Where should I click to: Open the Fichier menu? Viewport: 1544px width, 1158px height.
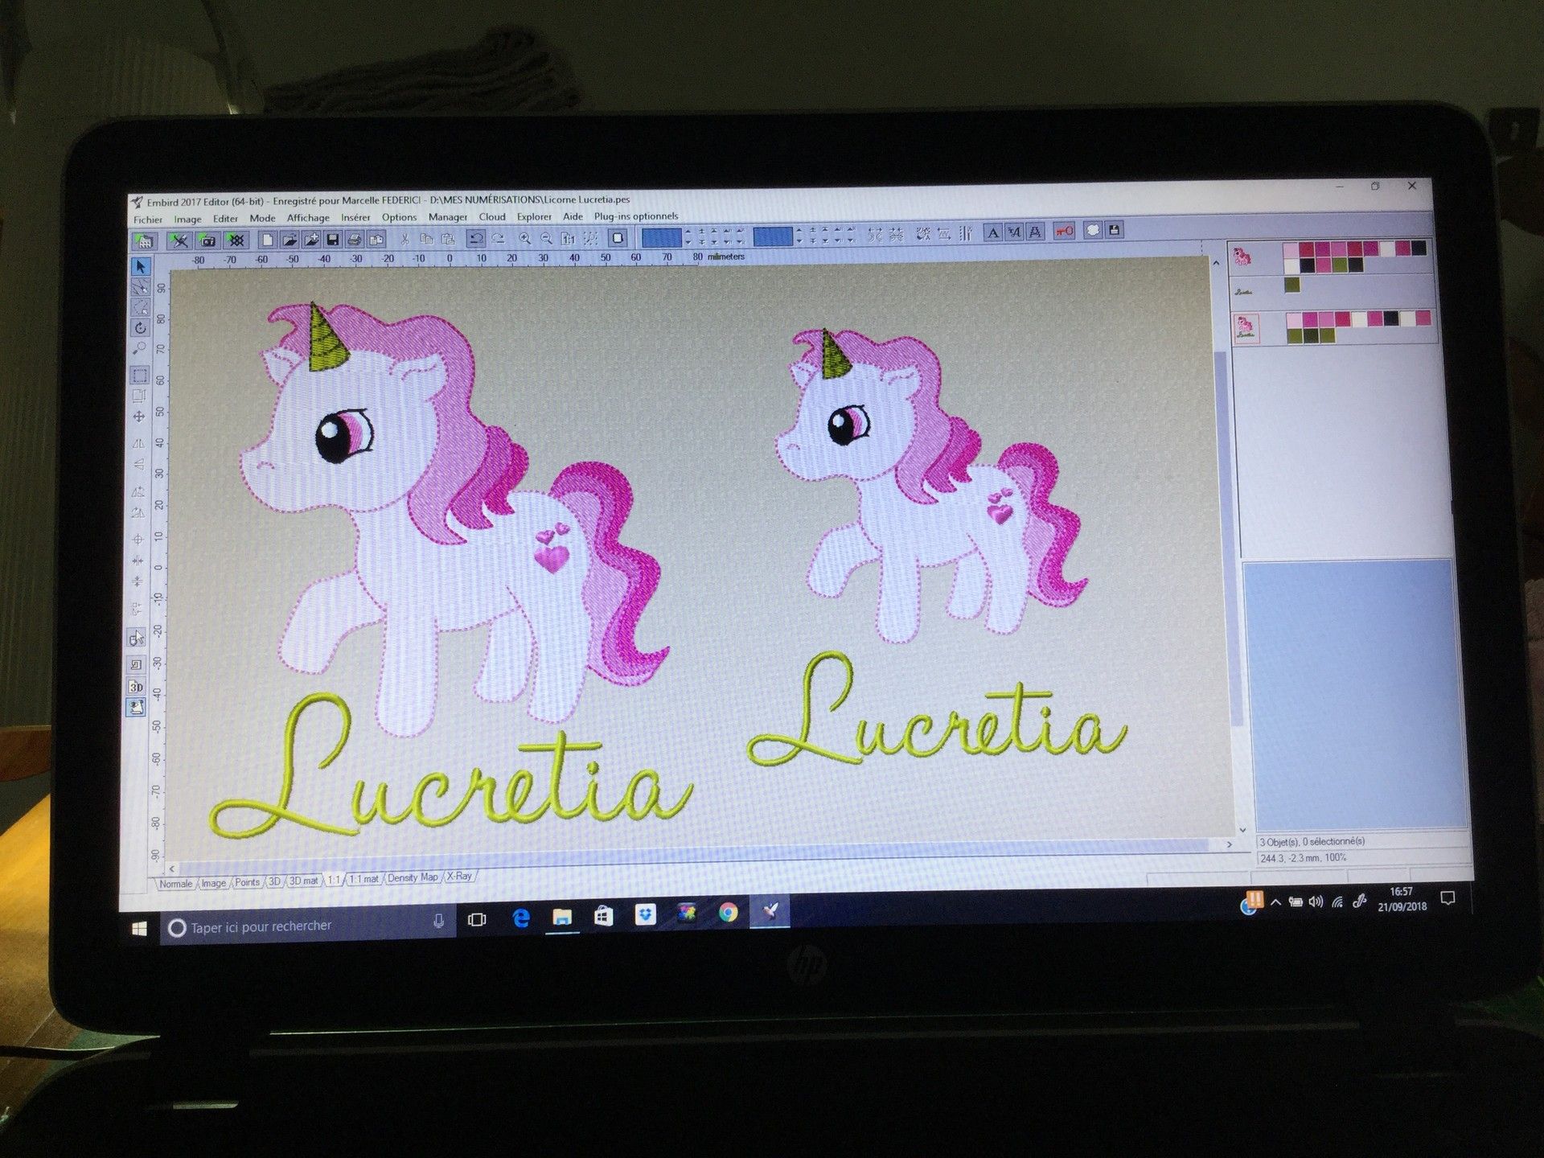(148, 220)
